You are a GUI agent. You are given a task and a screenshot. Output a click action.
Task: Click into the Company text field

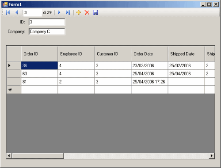(x=47, y=31)
